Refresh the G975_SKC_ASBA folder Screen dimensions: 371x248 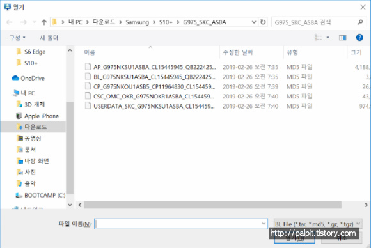263,22
